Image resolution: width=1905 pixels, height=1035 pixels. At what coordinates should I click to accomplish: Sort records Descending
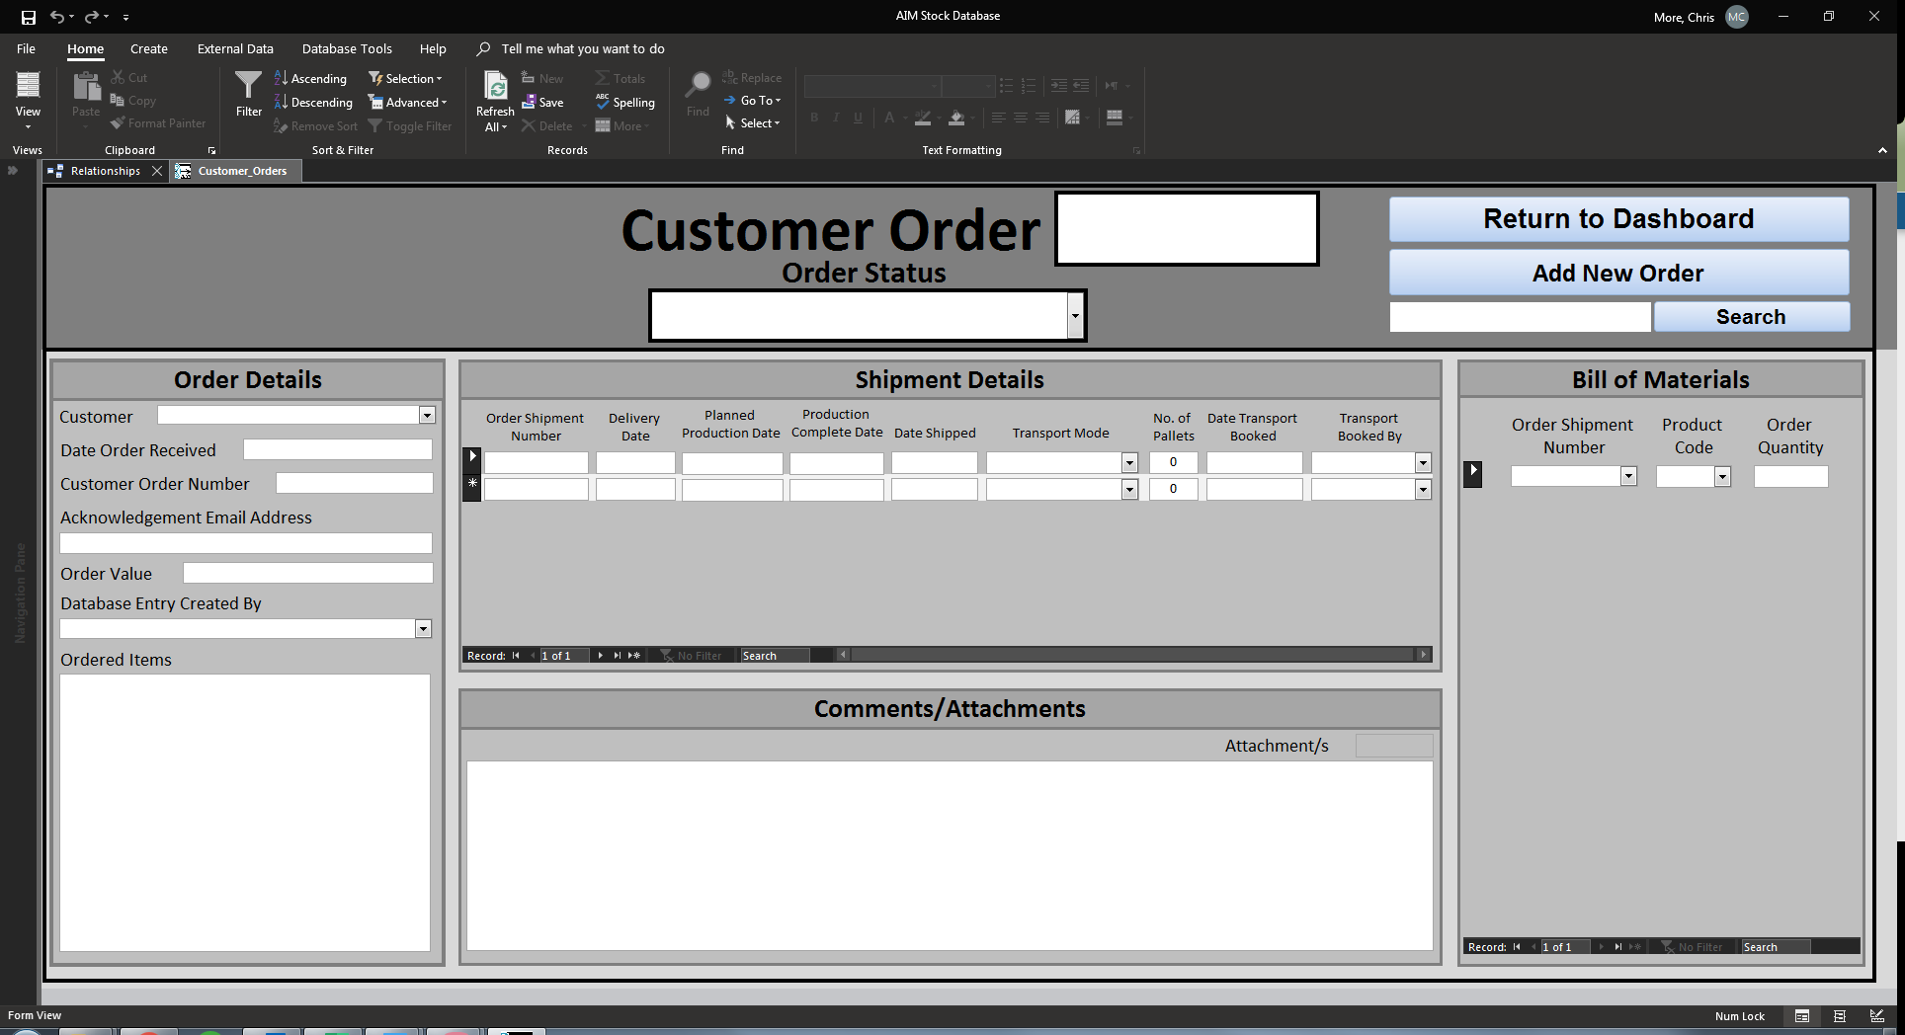click(313, 103)
